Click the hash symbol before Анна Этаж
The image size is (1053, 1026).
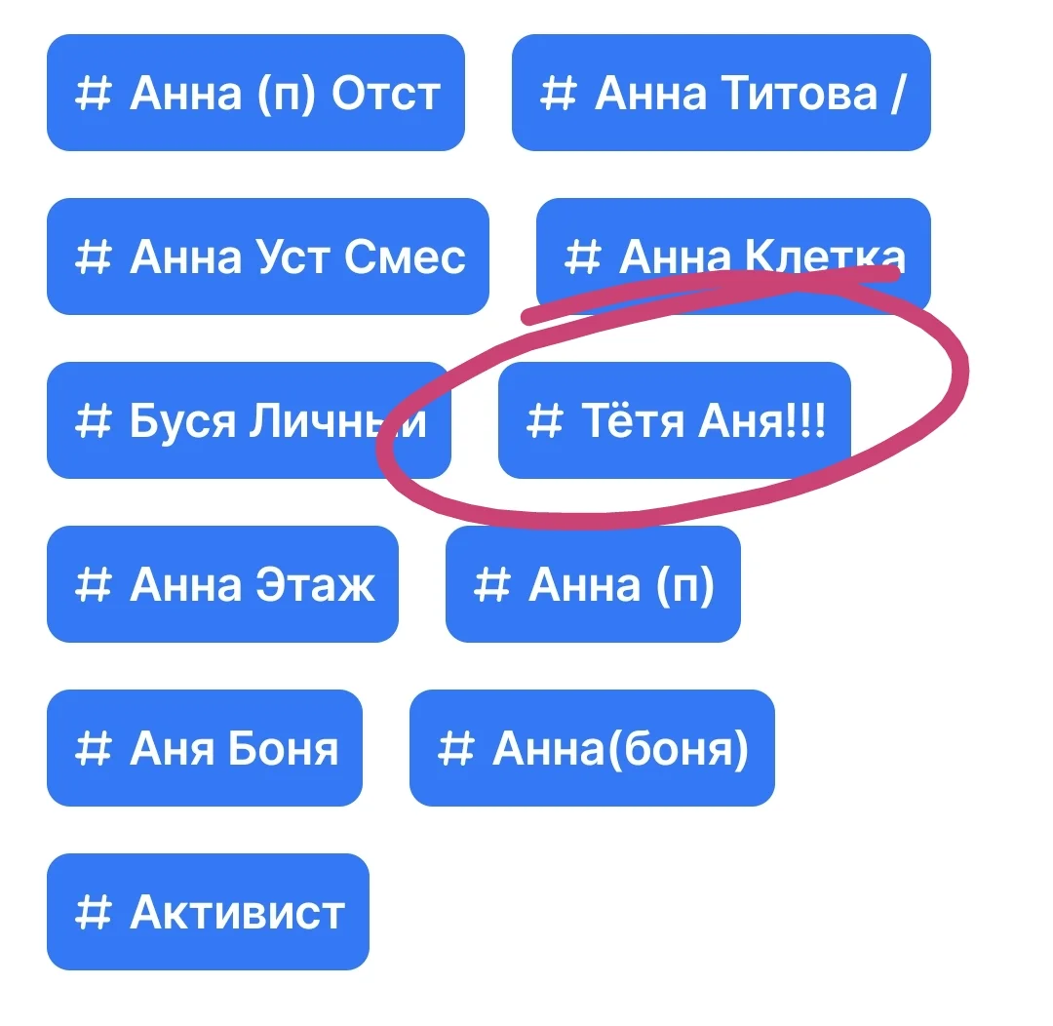(x=91, y=586)
